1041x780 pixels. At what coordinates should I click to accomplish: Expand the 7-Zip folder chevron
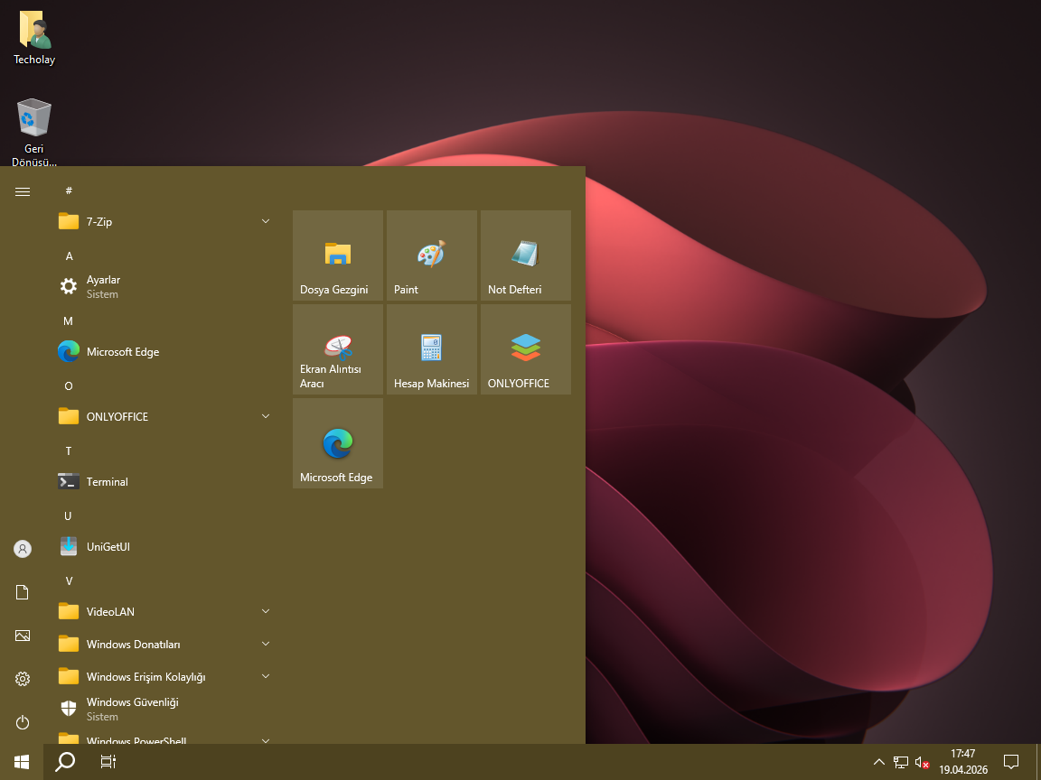pyautogui.click(x=266, y=221)
